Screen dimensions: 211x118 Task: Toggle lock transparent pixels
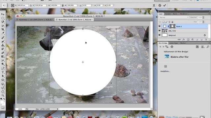pos(164,22)
